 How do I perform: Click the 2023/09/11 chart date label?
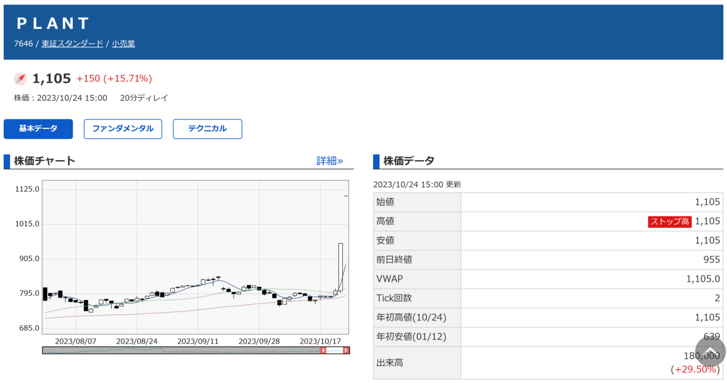198,341
